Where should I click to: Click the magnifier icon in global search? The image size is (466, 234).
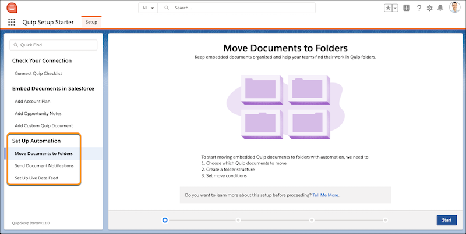coord(167,8)
